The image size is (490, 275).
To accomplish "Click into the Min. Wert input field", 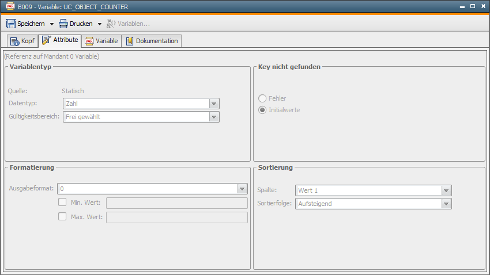I will [177, 203].
